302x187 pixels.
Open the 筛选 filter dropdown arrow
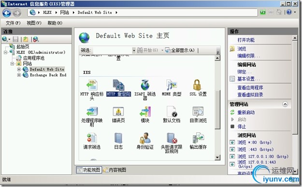[134, 51]
